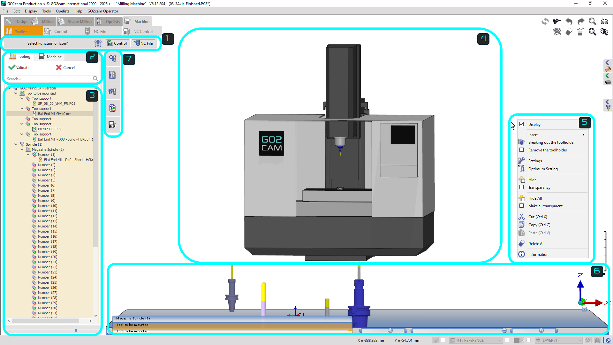Click the eraser icon in the top-right toolbar
Screen dimensions: 613x345
coord(569,32)
